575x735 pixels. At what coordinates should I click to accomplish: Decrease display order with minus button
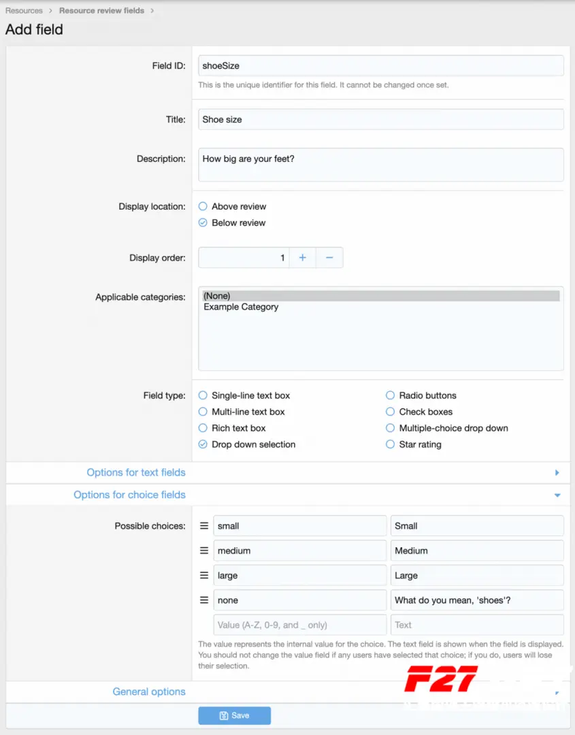[x=329, y=257]
